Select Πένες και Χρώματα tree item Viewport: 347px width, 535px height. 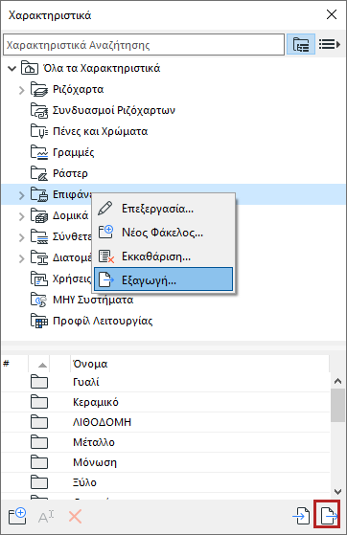pos(100,131)
